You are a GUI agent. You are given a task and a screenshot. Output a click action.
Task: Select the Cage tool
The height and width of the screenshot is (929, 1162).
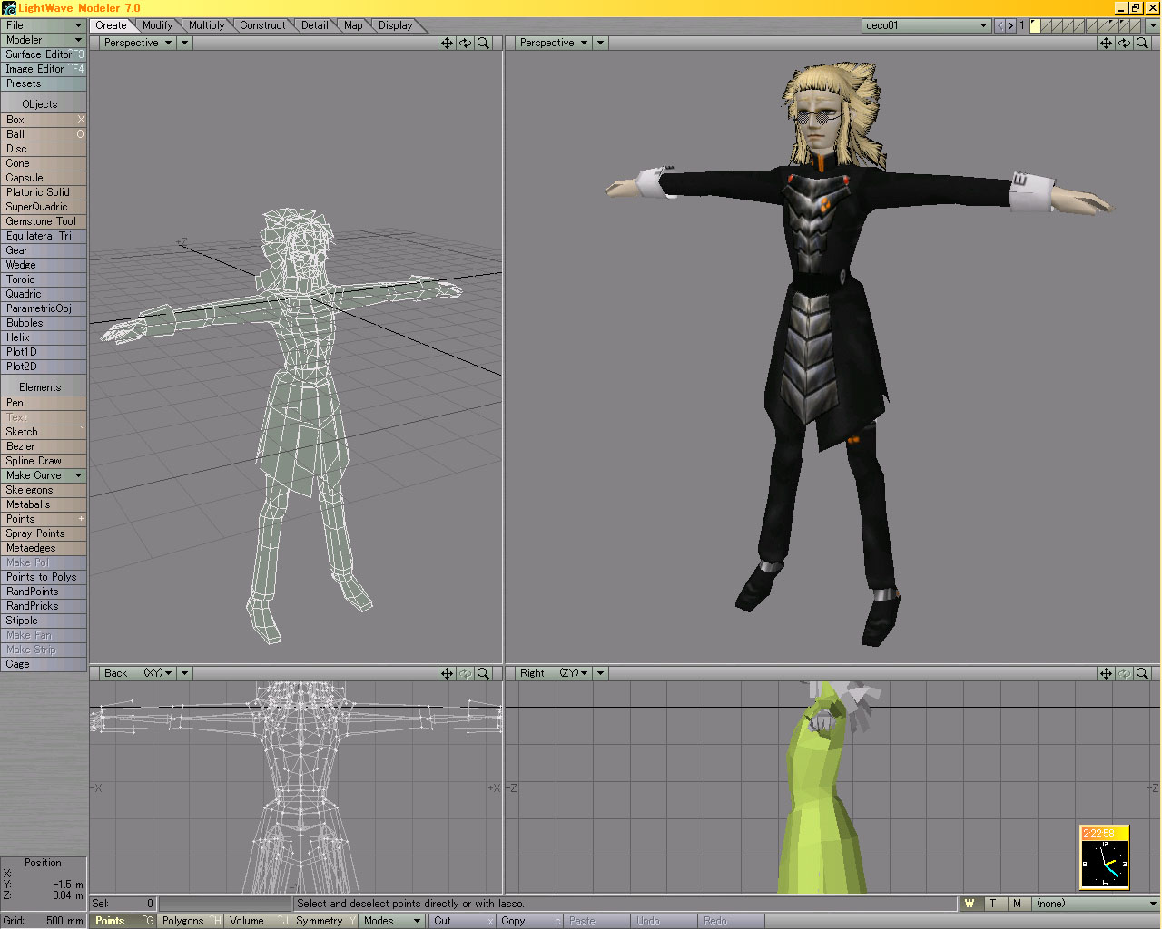(44, 664)
